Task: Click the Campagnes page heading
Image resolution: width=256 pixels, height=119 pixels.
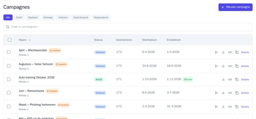Action: point(16,7)
